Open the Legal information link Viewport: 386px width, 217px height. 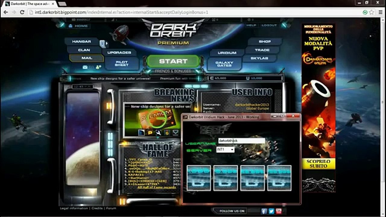tap(74, 208)
